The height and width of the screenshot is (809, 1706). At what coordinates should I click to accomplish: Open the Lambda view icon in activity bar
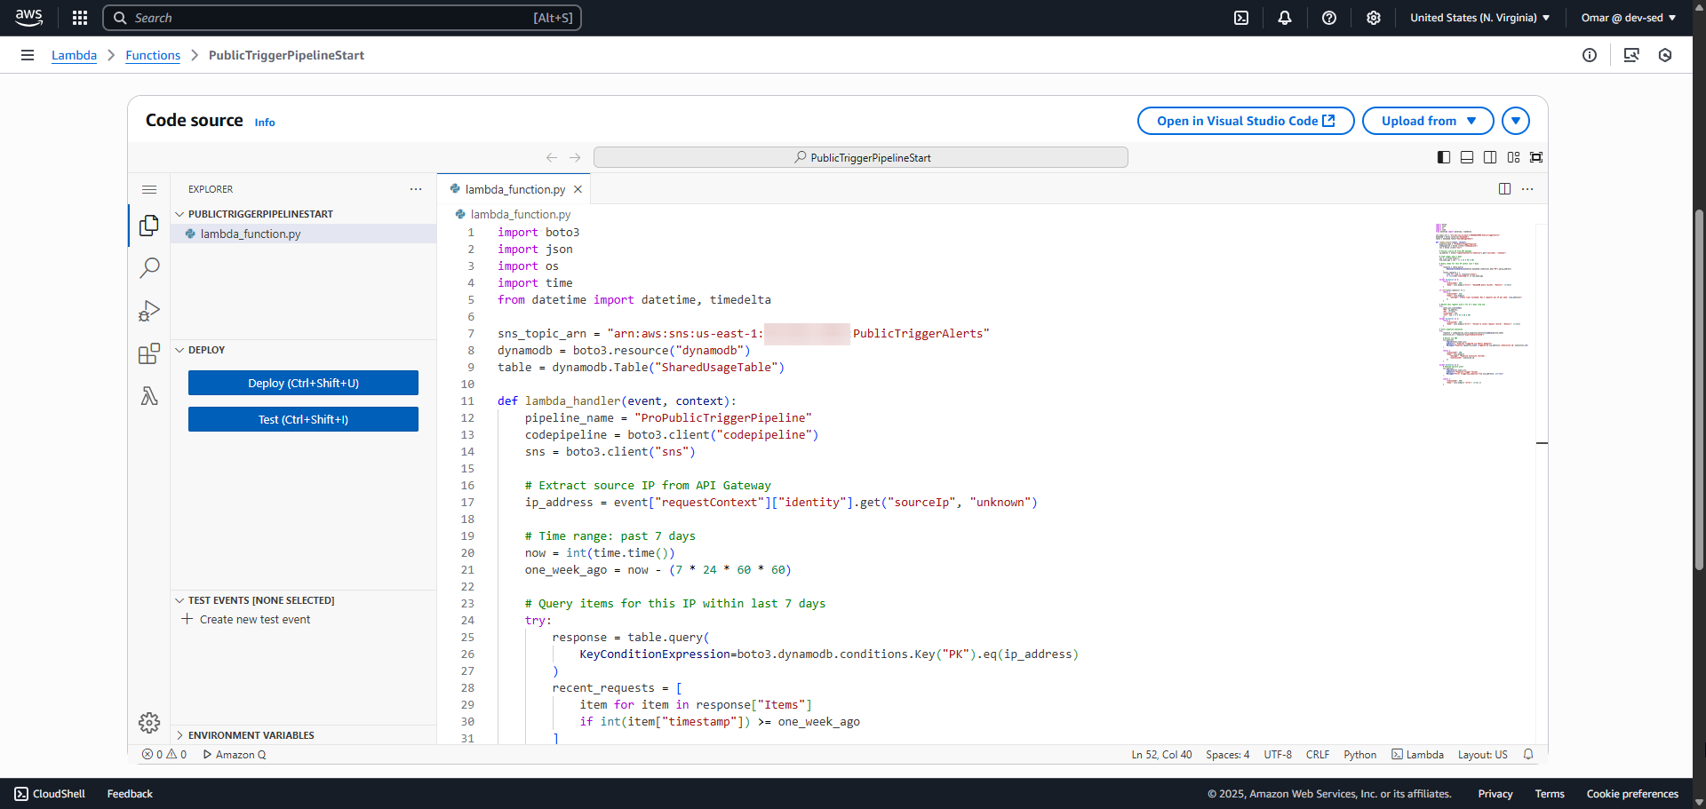(149, 396)
